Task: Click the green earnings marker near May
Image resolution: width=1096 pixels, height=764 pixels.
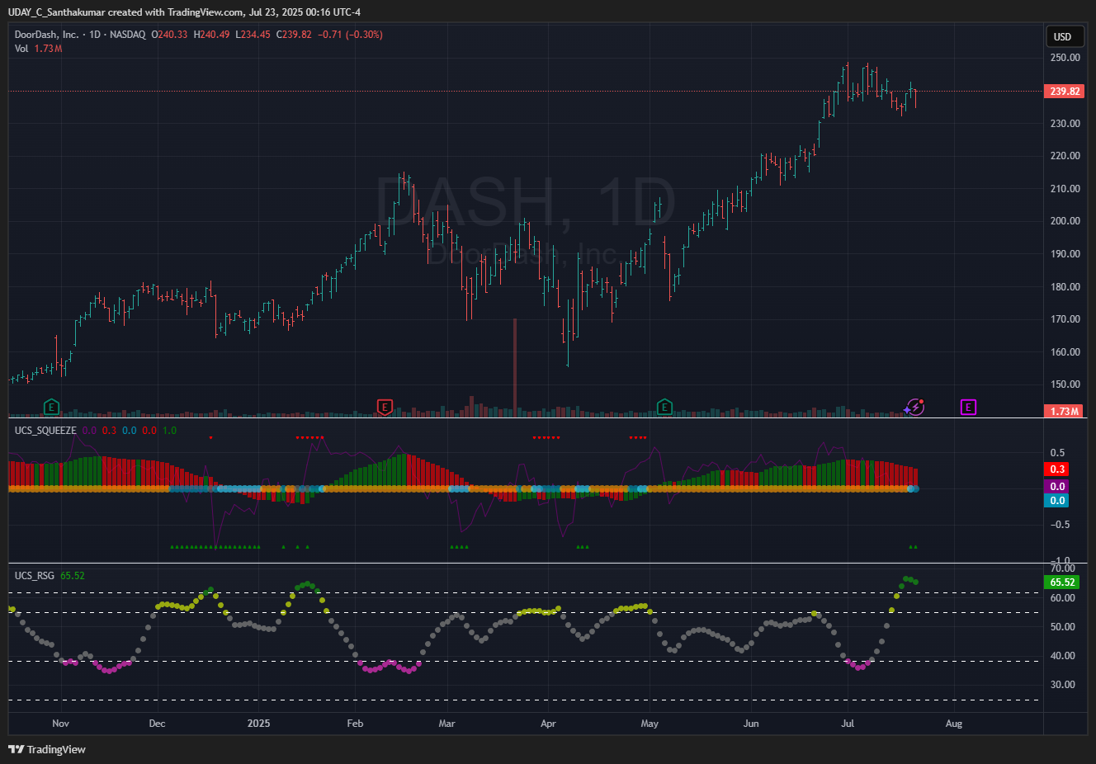Action: click(x=664, y=407)
